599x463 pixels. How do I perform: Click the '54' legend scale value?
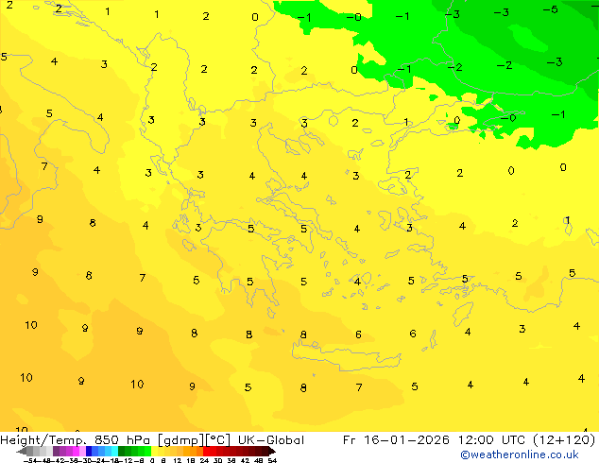(272, 460)
